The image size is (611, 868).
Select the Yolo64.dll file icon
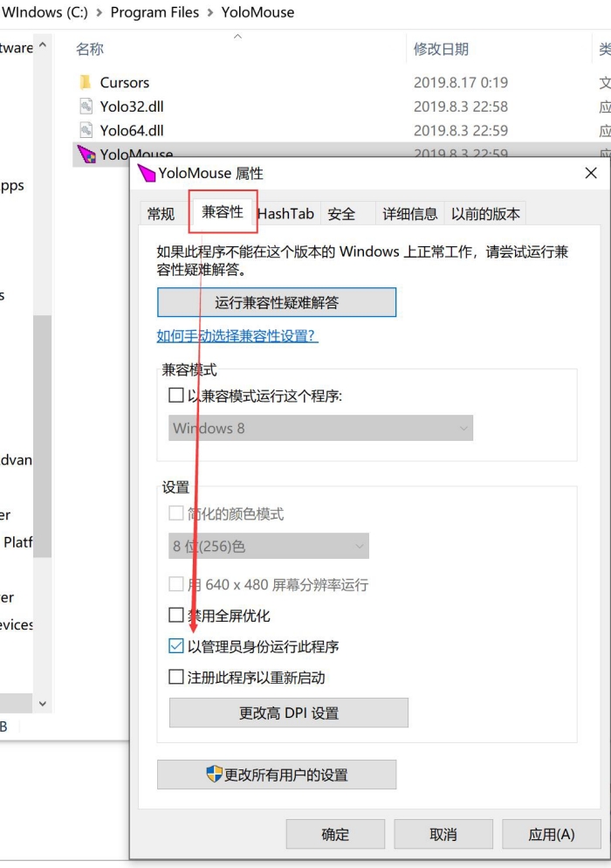(86, 130)
